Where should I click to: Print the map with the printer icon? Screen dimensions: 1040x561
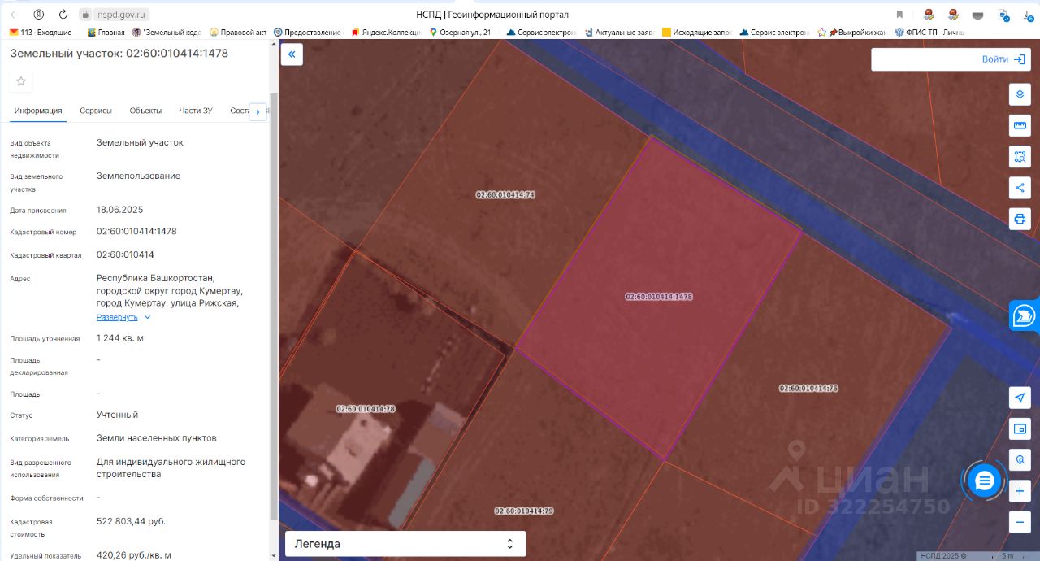tap(1020, 219)
